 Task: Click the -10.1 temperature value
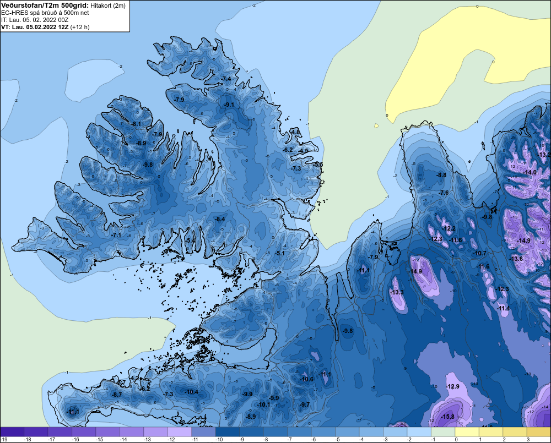tap(263, 404)
